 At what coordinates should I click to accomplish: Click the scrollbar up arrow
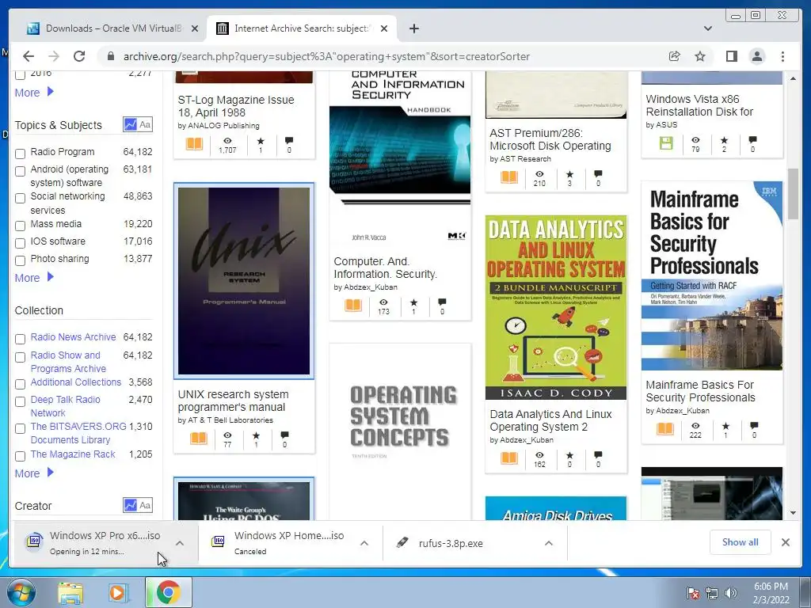(793, 78)
